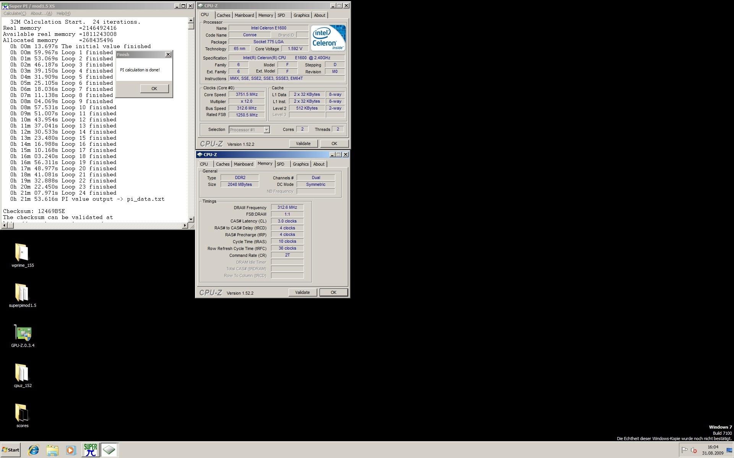
Task: Switch to Caches tab in upper CPU-Z
Action: click(224, 15)
